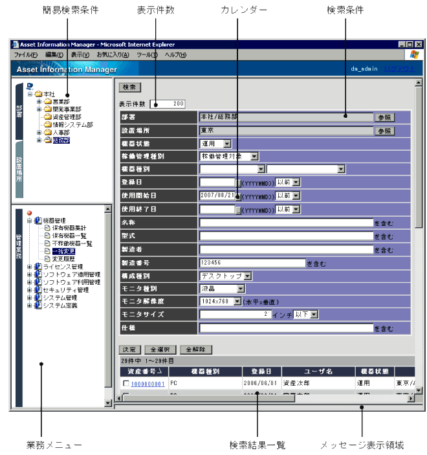427x455 pixels.
Task: Open the お気に入り(A) menu
Action: coord(113,54)
